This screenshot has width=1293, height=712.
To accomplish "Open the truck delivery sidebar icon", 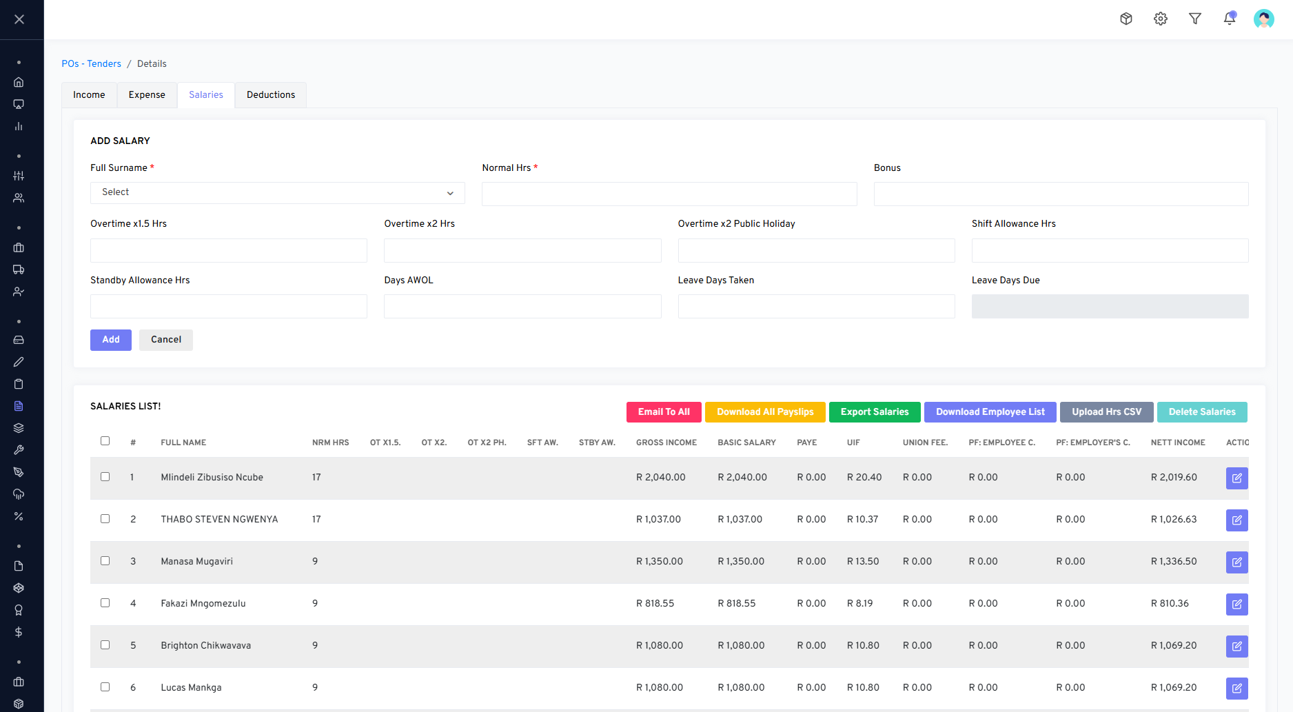I will [x=19, y=269].
